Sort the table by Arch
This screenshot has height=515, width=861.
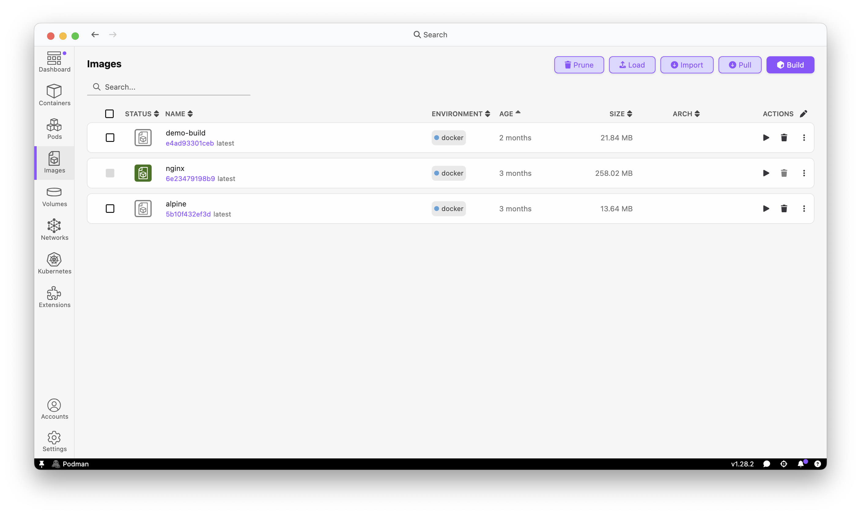[686, 114]
